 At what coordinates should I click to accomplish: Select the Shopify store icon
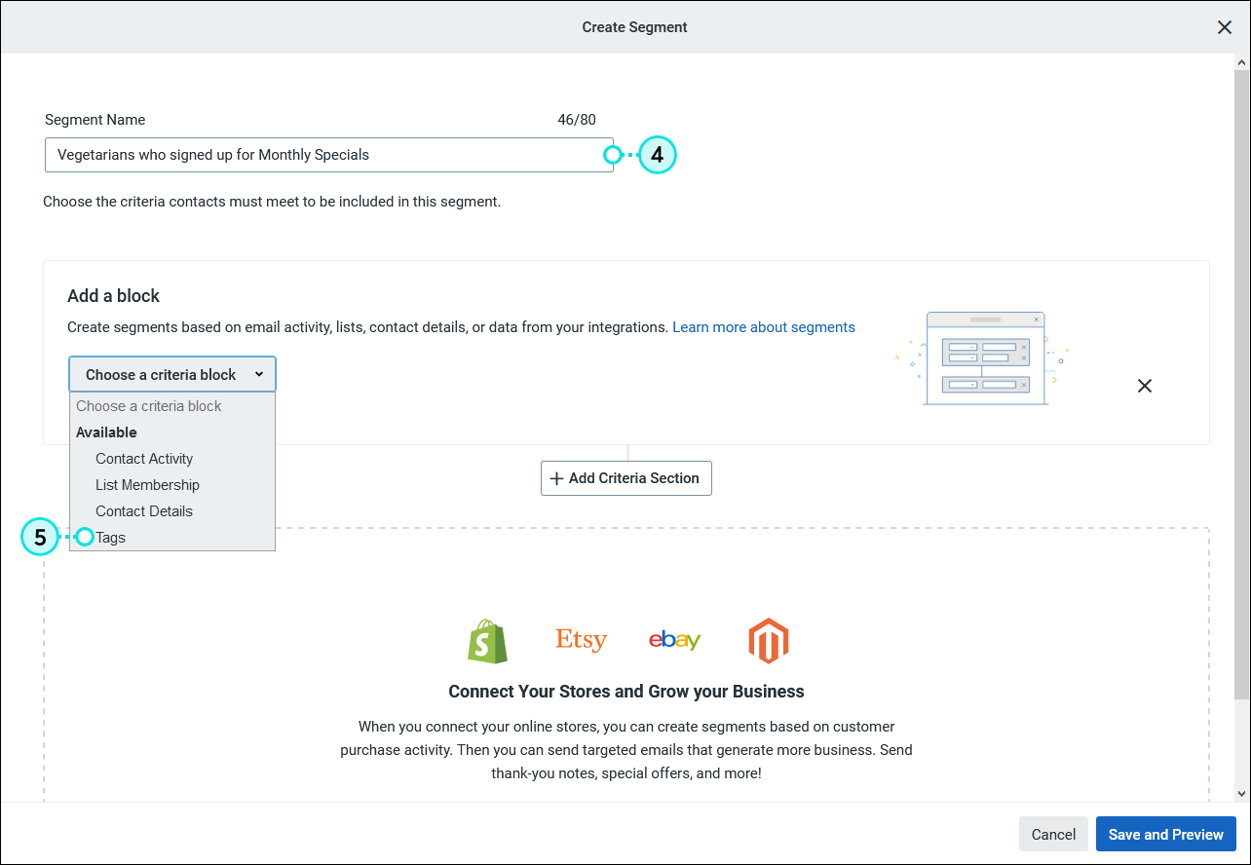pos(487,640)
